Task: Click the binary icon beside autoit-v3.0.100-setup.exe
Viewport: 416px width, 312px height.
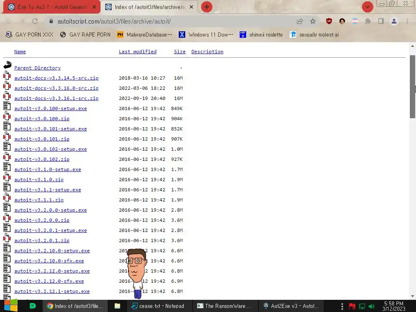Action: [7, 106]
